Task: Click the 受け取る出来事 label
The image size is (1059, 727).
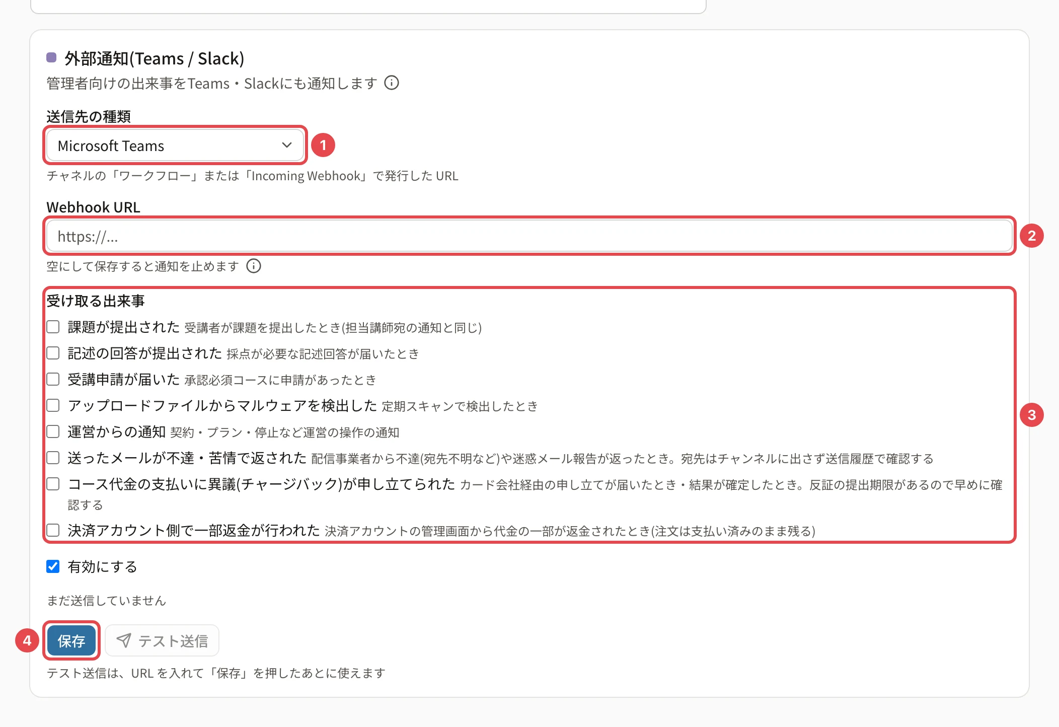Action: tap(96, 301)
